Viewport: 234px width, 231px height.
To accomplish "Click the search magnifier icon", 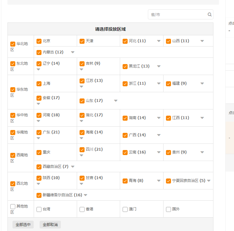I will 210,14.
